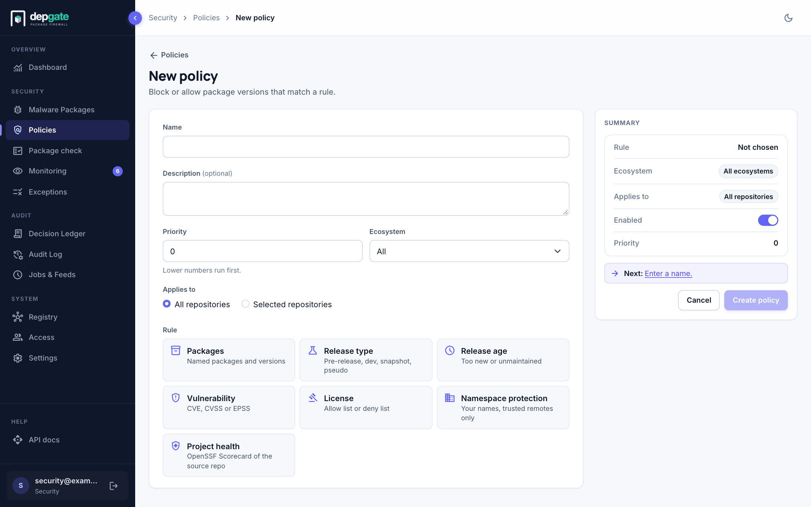Click the security@exam... account name
811x507 pixels.
coord(66,481)
